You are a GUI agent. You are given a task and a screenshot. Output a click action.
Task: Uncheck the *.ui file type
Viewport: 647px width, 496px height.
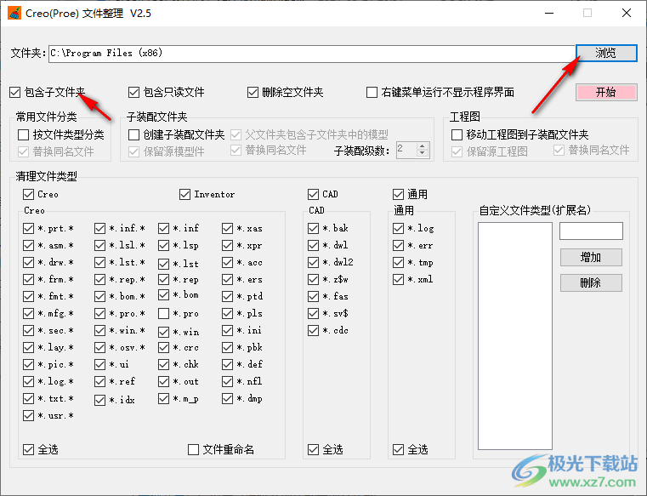click(99, 364)
